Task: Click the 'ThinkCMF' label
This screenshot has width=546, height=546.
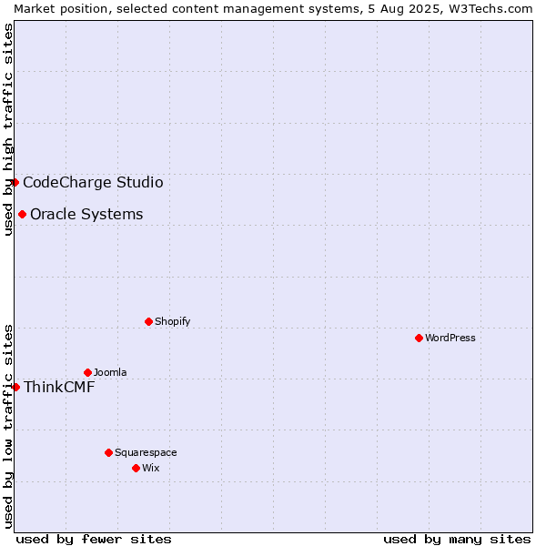Action: click(x=59, y=387)
